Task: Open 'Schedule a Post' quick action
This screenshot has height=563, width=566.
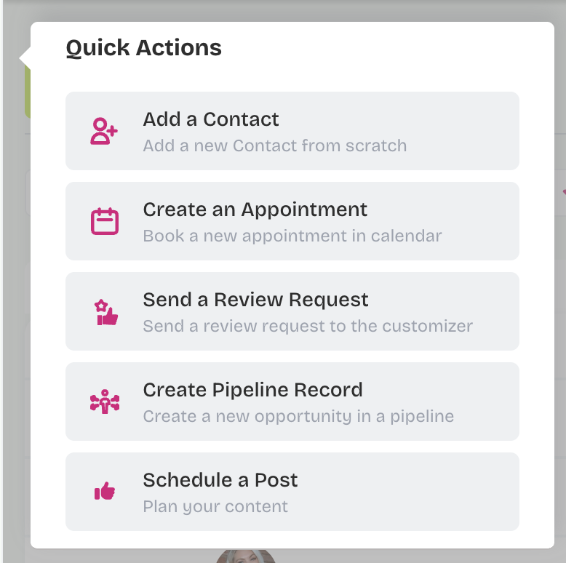Action: tap(220, 480)
